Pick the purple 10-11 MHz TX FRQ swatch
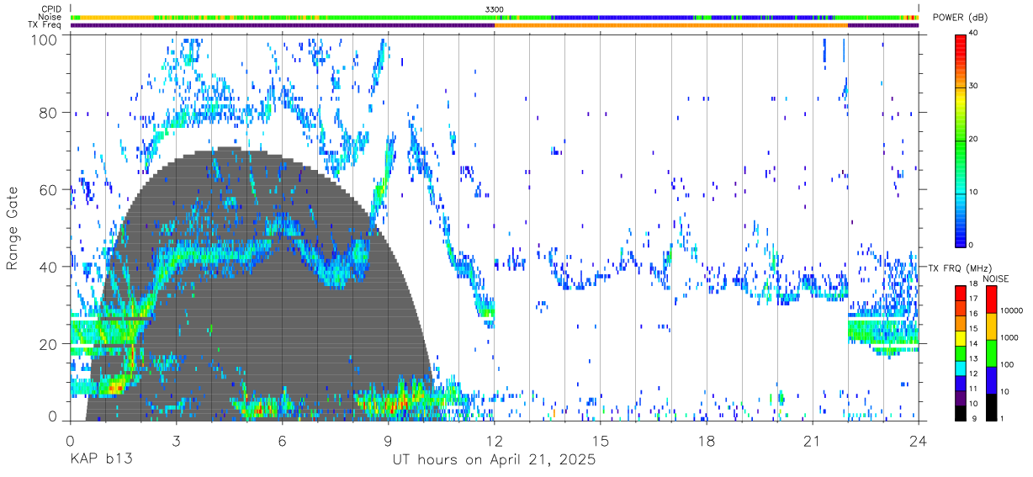The width and height of the screenshot is (1033, 477). (960, 398)
